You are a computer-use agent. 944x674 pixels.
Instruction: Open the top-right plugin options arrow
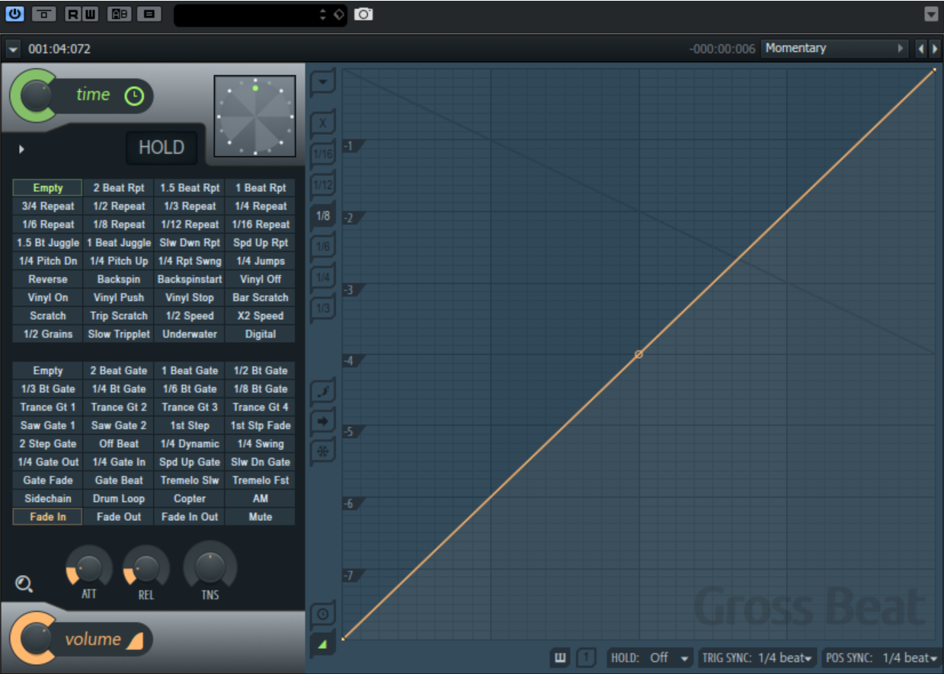pyautogui.click(x=931, y=14)
